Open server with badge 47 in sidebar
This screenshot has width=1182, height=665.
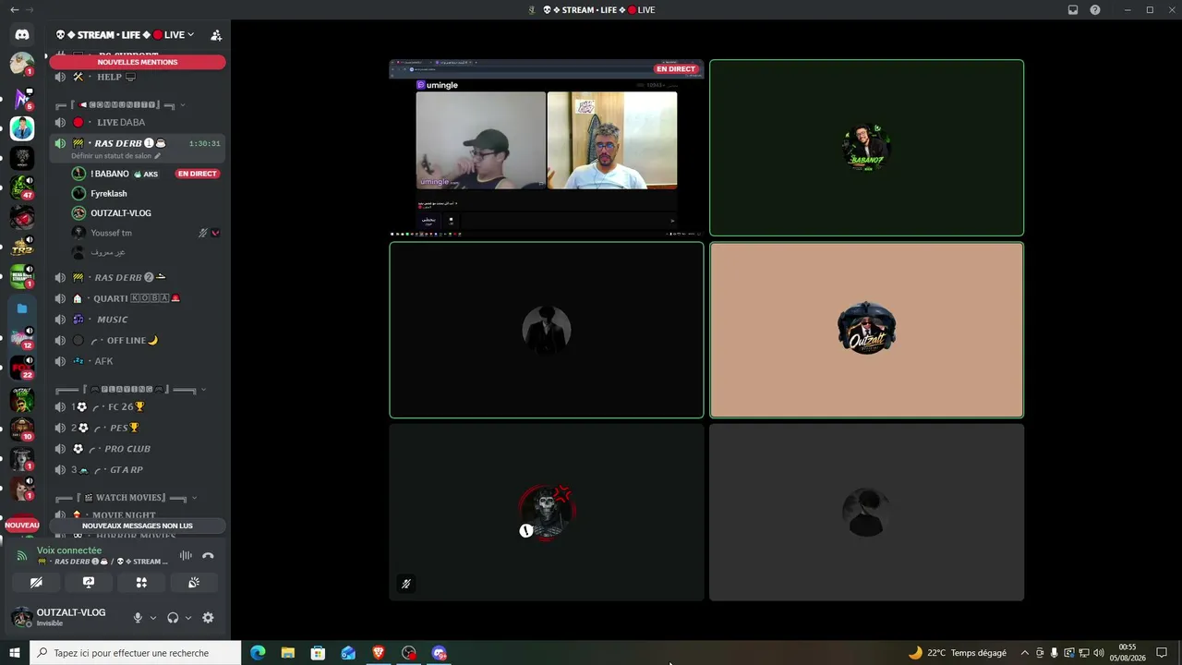22,187
